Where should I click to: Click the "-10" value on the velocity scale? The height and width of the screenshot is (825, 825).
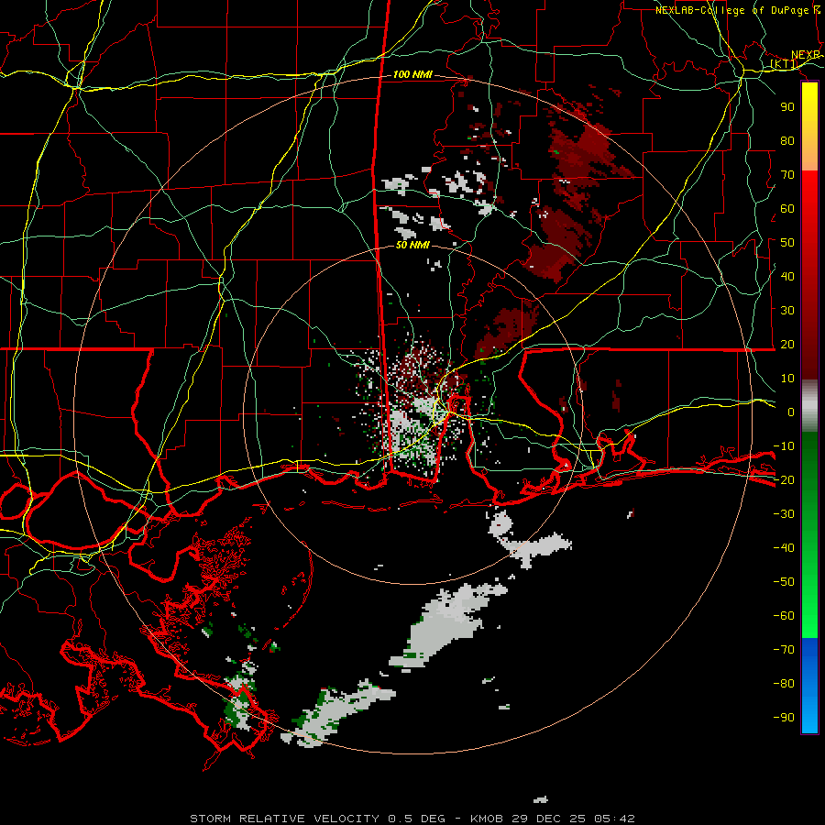(x=784, y=446)
